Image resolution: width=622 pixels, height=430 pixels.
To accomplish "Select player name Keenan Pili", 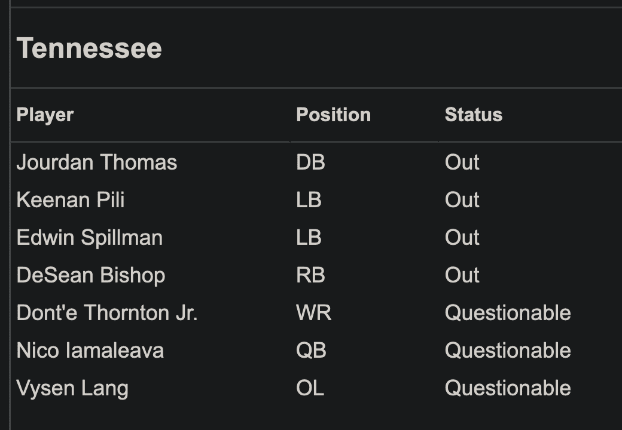I will point(71,200).
